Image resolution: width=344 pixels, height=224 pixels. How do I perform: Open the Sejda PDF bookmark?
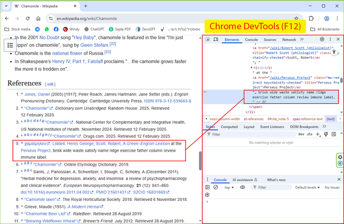[120, 29]
